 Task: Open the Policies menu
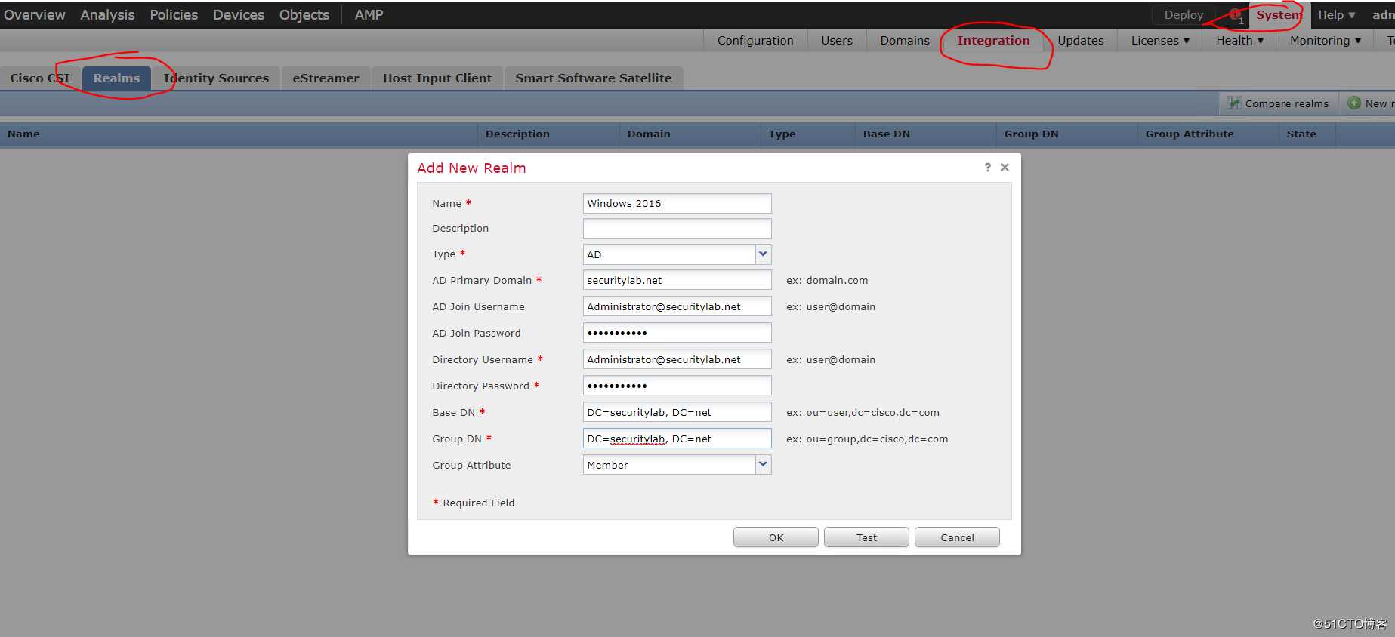click(x=174, y=15)
